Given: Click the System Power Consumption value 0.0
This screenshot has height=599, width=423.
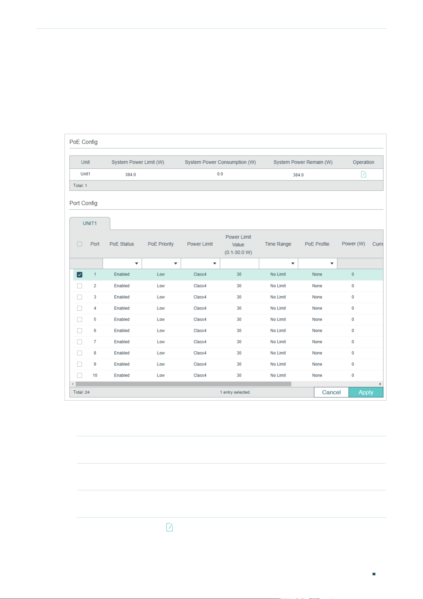Looking at the screenshot, I should [x=220, y=174].
